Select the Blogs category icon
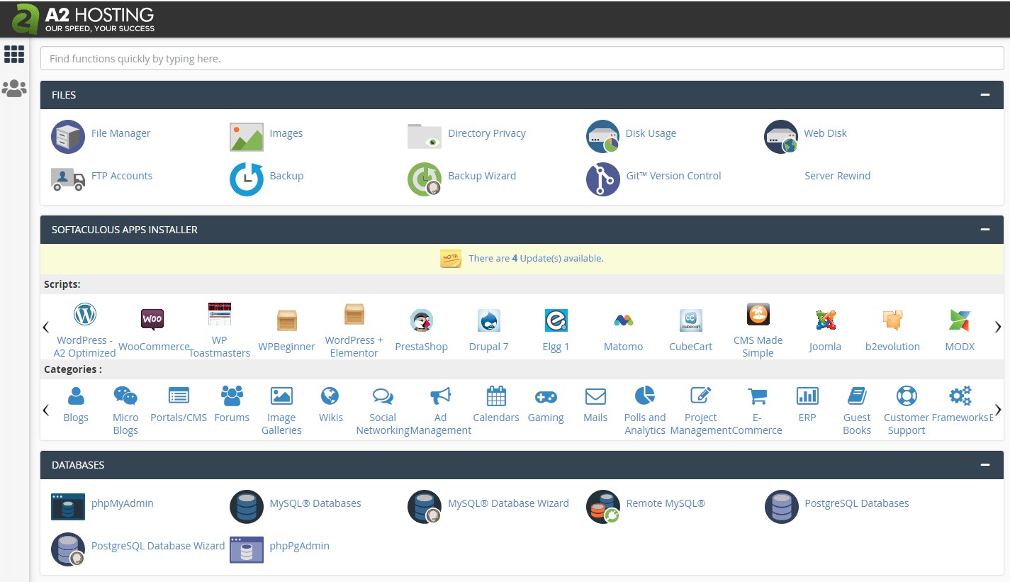This screenshot has width=1010, height=582. 76,396
